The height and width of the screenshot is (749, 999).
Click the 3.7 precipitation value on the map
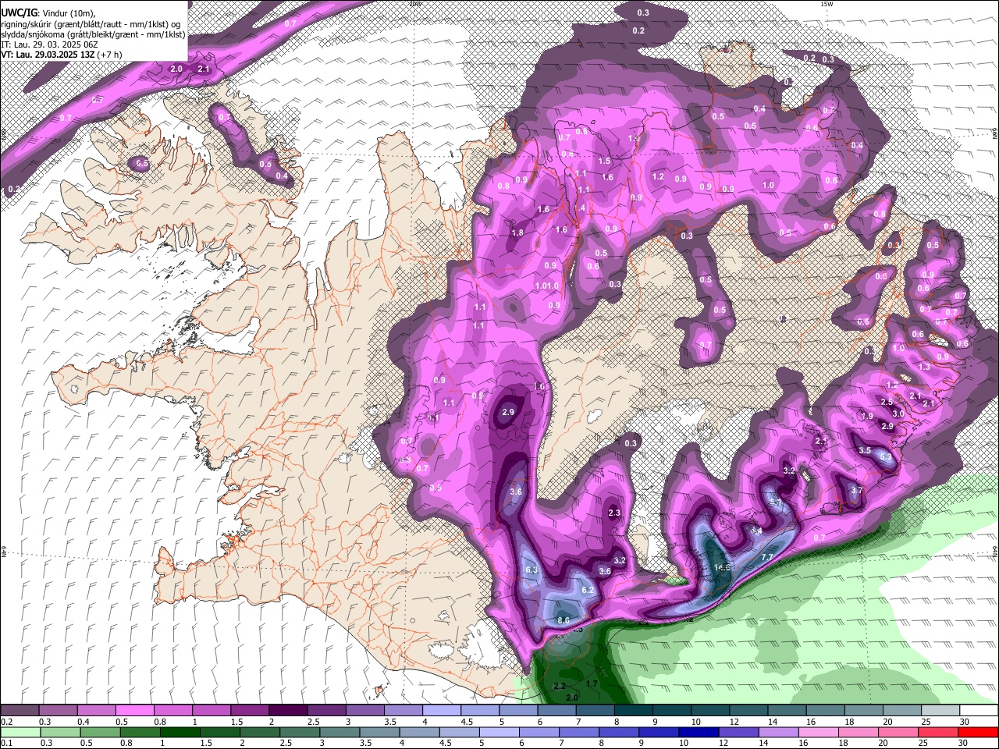856,490
